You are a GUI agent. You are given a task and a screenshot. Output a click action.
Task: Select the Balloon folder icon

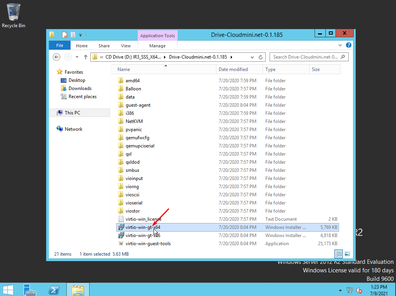click(121, 89)
